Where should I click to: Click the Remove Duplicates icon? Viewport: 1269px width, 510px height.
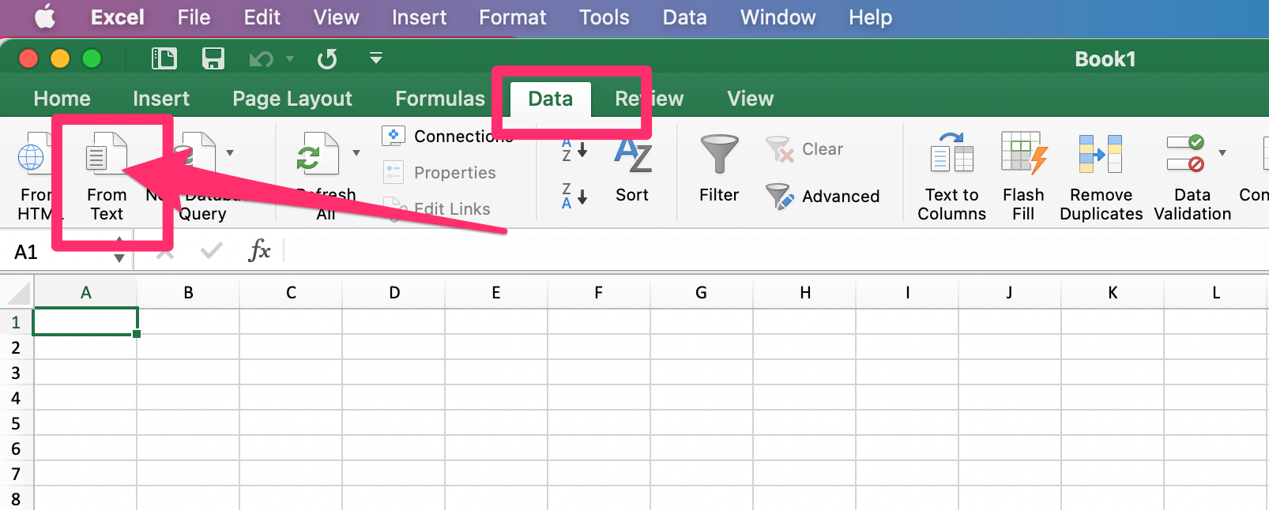pyautogui.click(x=1101, y=153)
